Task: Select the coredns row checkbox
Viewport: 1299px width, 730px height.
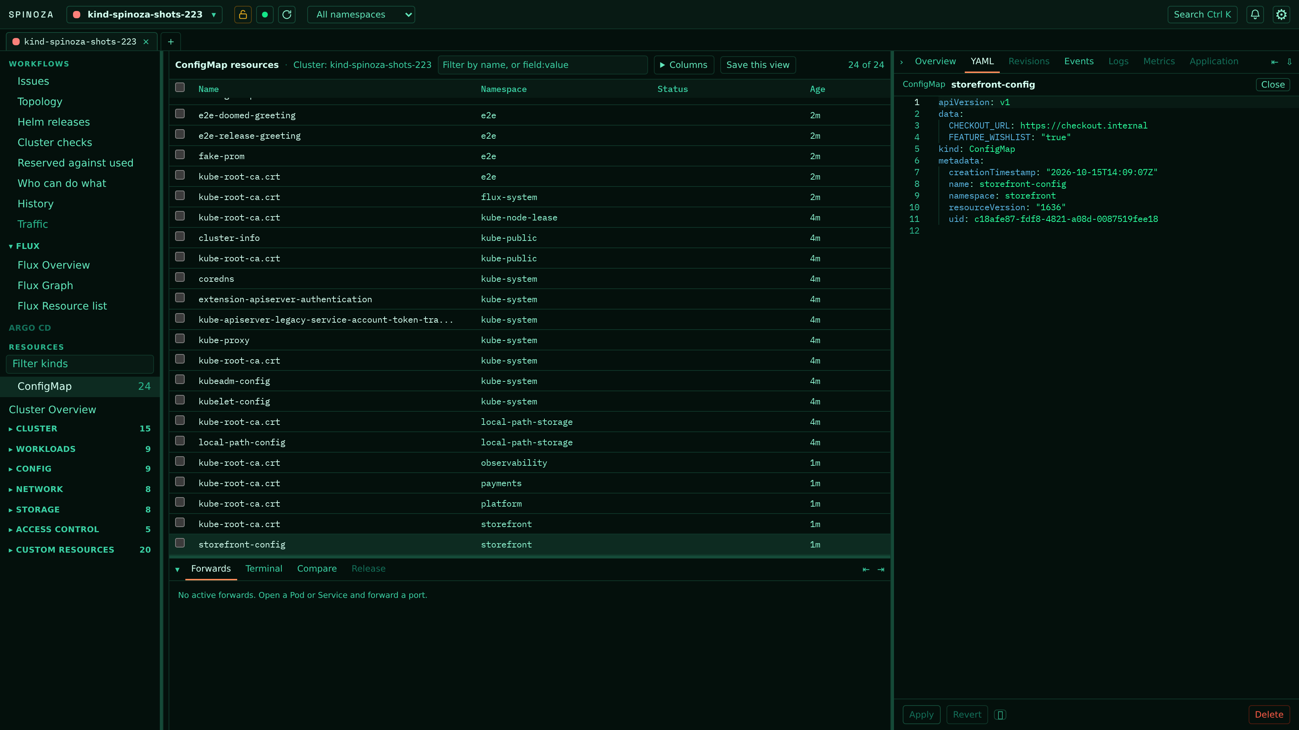Action: pos(180,277)
